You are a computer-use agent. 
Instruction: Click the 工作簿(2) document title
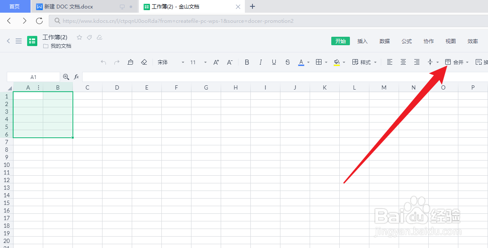click(x=55, y=37)
